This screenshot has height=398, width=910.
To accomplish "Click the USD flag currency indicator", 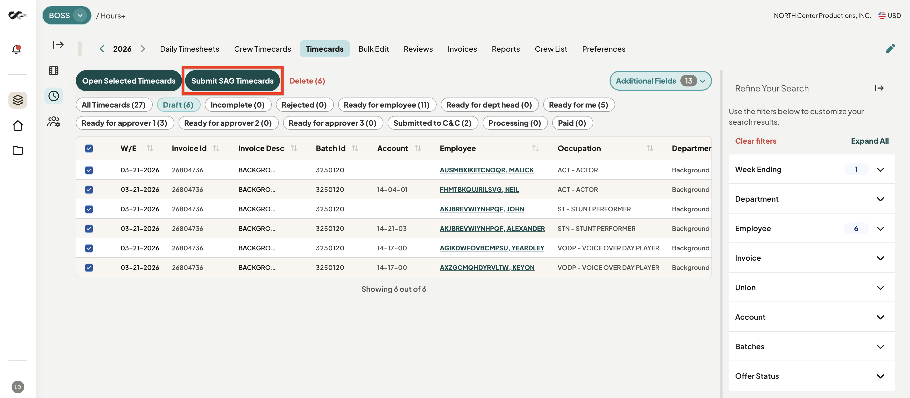I will pos(889,16).
